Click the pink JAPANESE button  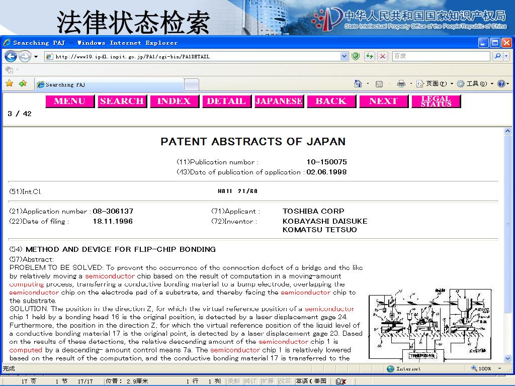point(279,101)
